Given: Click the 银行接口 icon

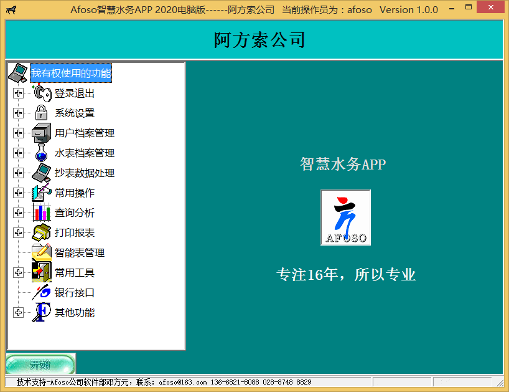Looking at the screenshot, I should tap(42, 292).
